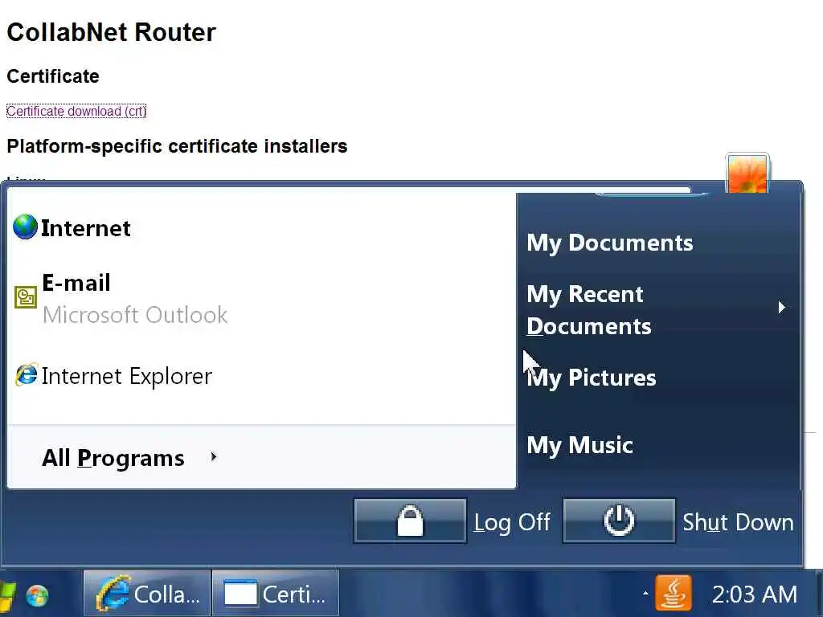The image size is (823, 617).
Task: Expand All Programs arrow
Action: click(x=213, y=456)
